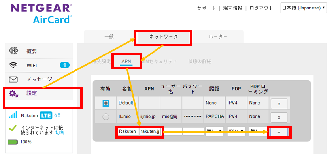Select the Default APN radio button

[x=106, y=103]
